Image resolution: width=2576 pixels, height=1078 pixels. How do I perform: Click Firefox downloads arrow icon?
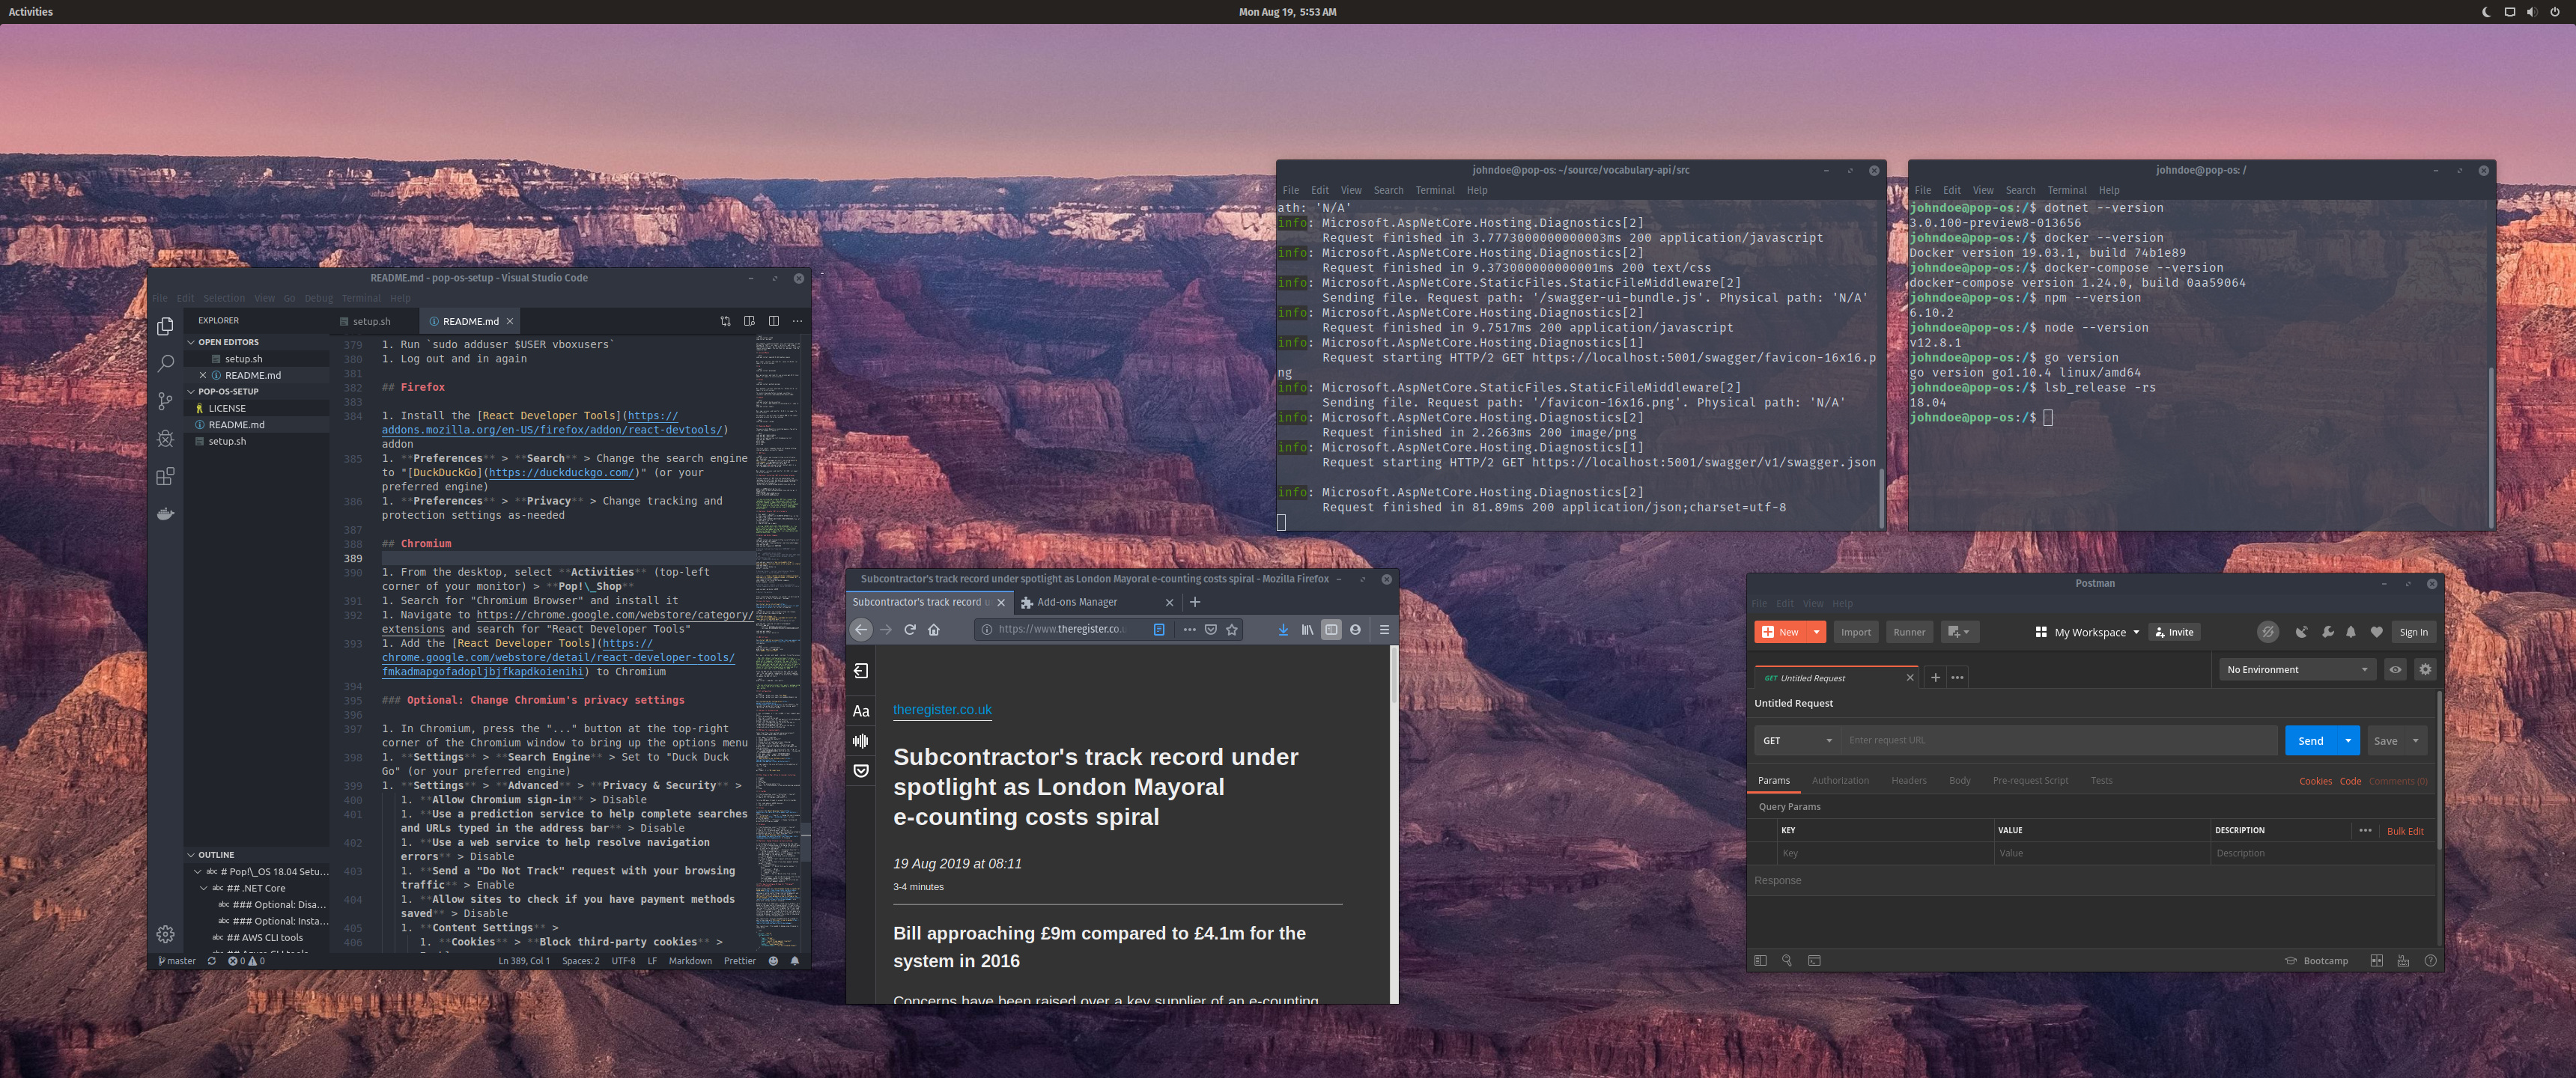click(1282, 630)
